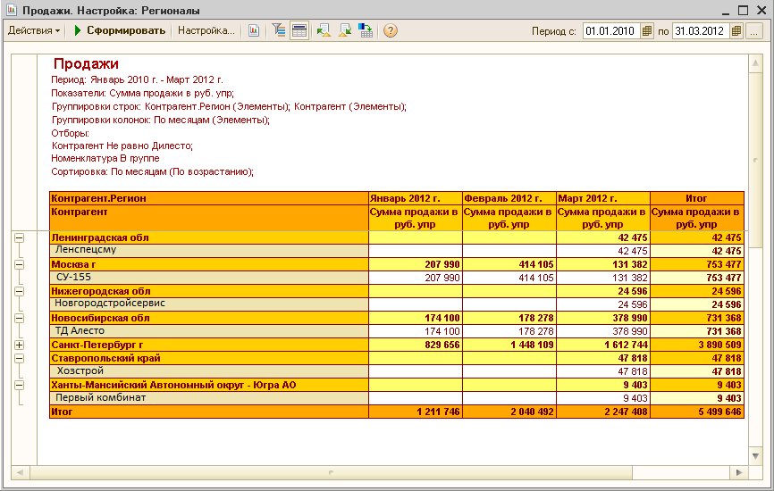Select the СУ-155 contractor row
The width and height of the screenshot is (774, 491).
73,278
